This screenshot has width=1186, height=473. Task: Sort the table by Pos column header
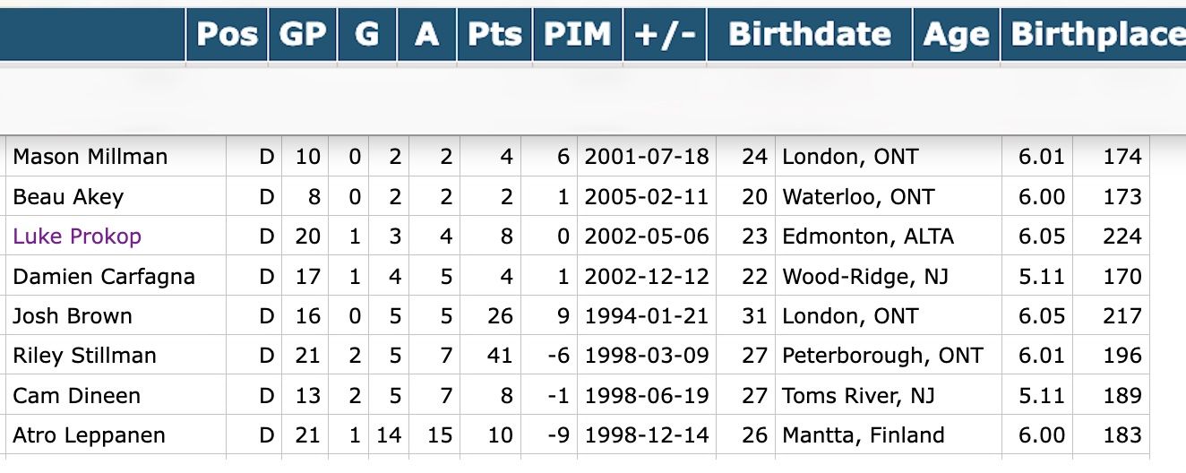pos(227,34)
